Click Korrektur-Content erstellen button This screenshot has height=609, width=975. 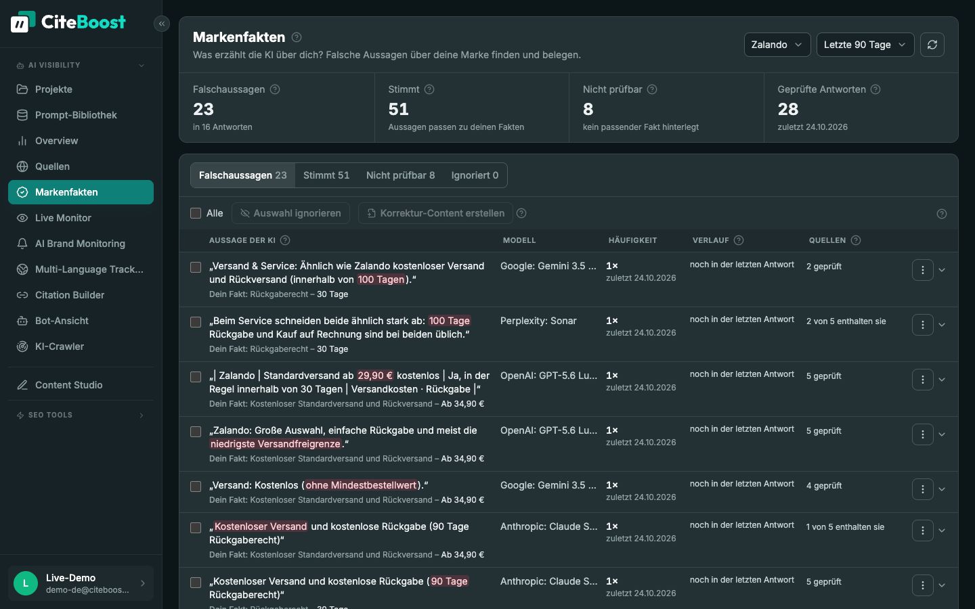click(435, 213)
